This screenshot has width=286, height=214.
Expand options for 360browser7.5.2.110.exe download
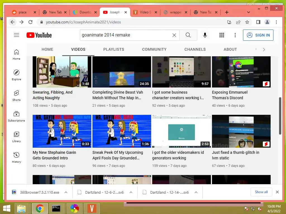click(66, 192)
